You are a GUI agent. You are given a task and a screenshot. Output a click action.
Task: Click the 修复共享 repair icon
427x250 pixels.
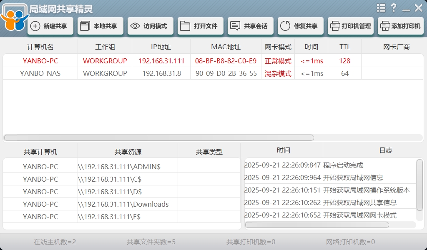pyautogui.click(x=285, y=26)
